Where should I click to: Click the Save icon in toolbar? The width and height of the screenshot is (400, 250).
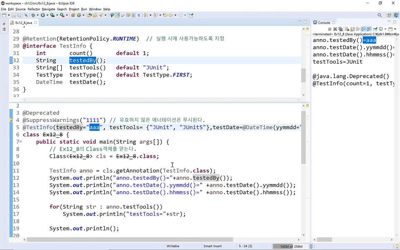click(x=14, y=15)
